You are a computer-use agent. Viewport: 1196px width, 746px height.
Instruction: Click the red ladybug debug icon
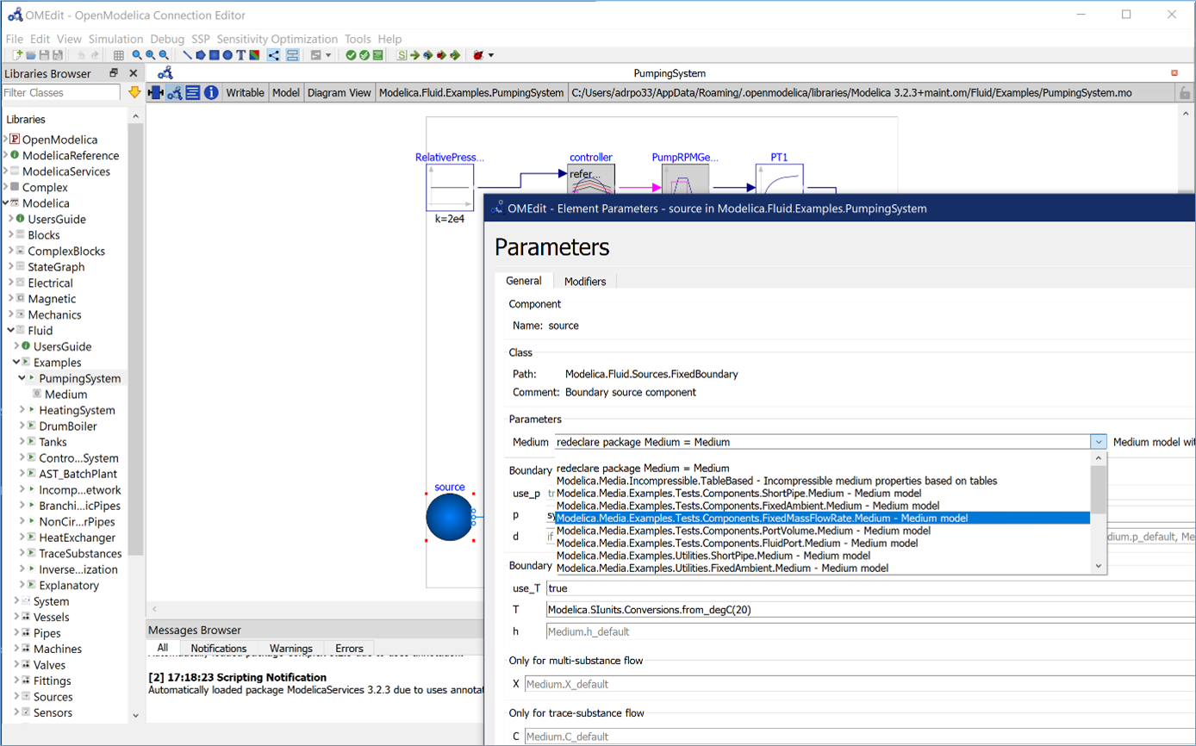(x=478, y=55)
